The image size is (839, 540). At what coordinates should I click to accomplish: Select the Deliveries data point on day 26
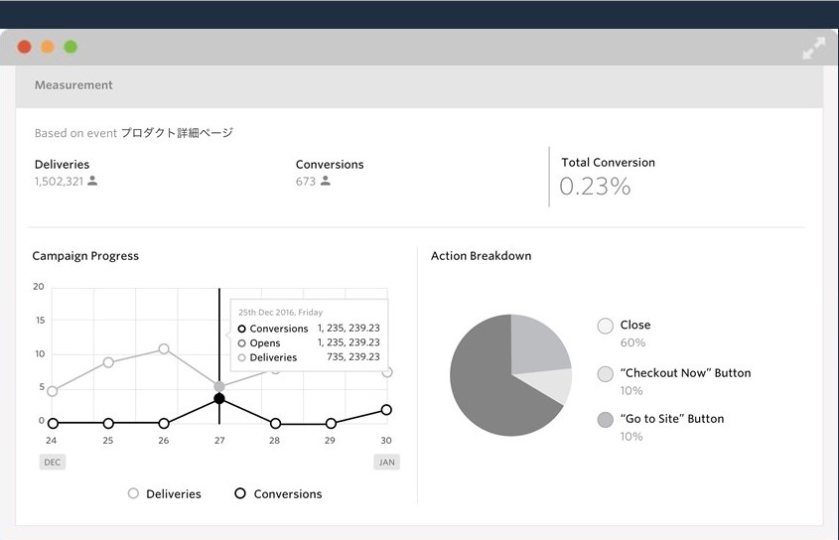164,349
